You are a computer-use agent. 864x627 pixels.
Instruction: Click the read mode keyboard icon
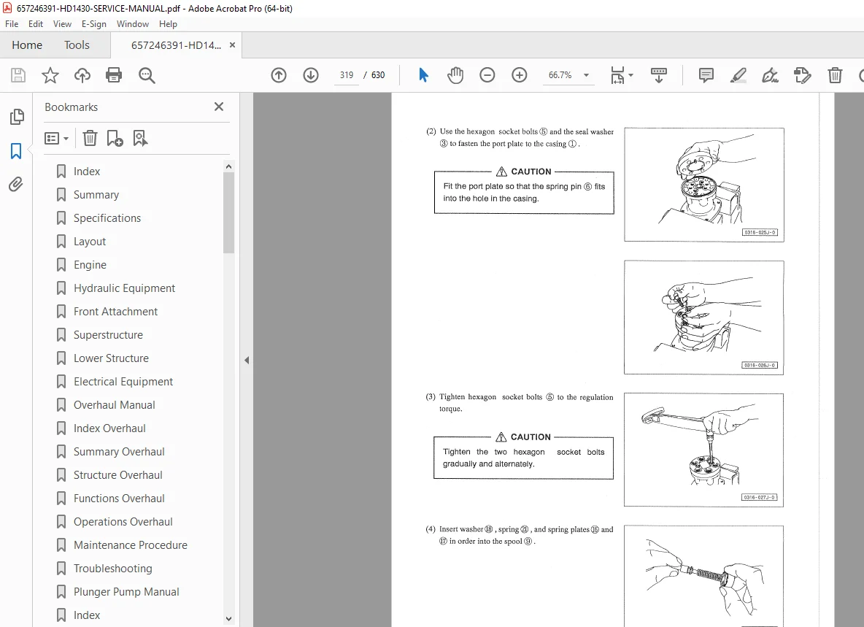(x=658, y=75)
